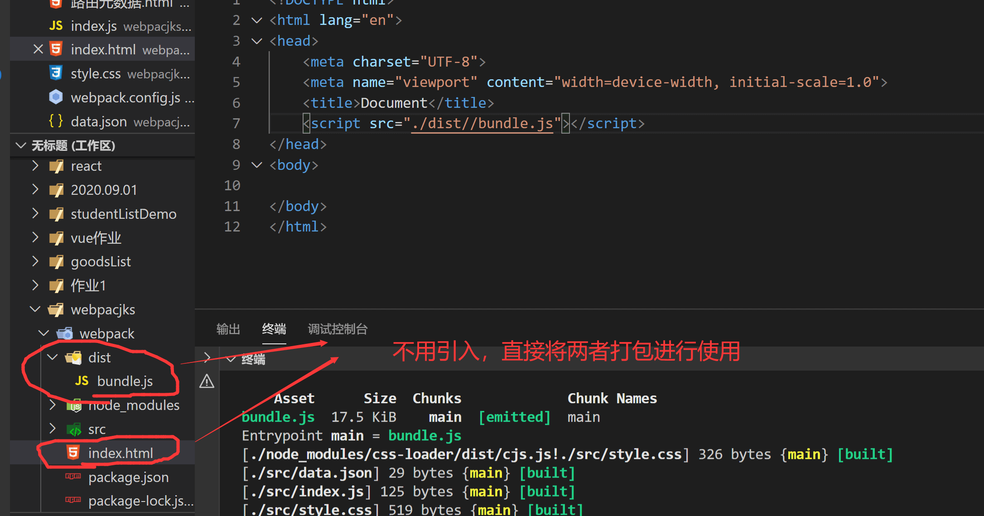Click the open webpacjks folder icon

56,310
